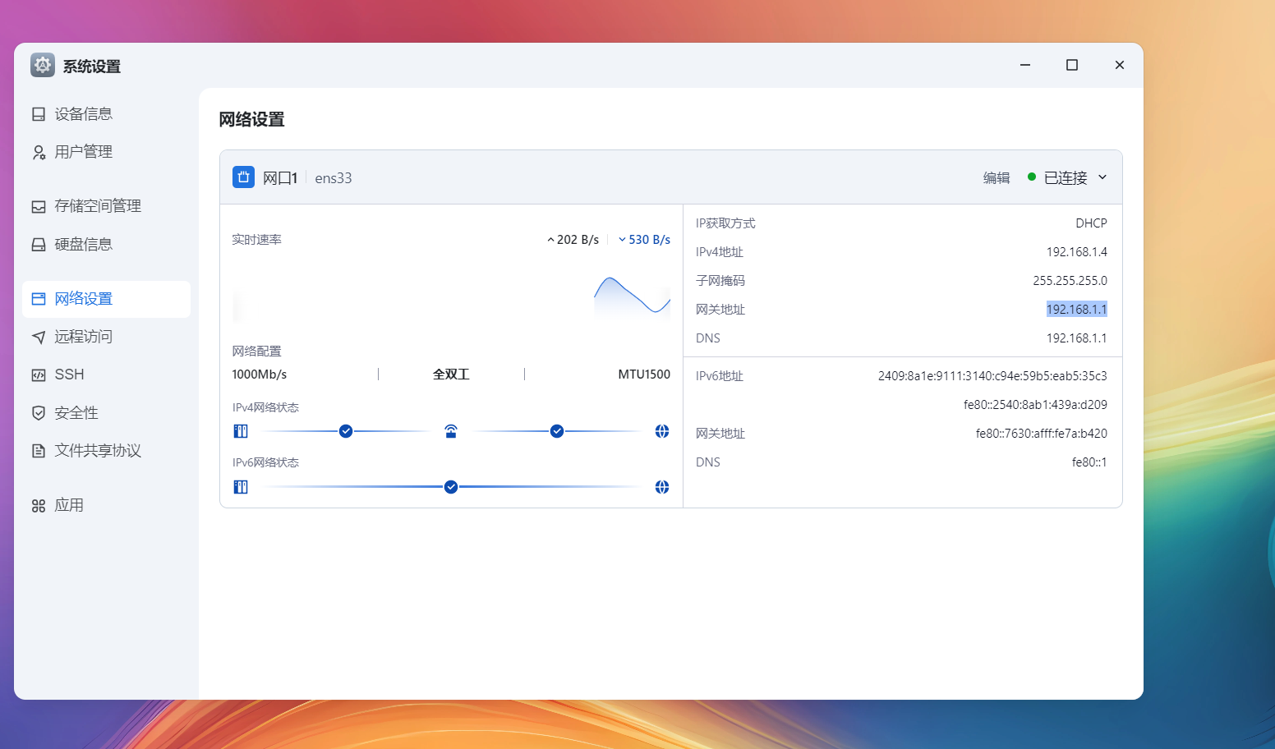Select 远程访问 in sidebar
The width and height of the screenshot is (1275, 749).
(107, 337)
